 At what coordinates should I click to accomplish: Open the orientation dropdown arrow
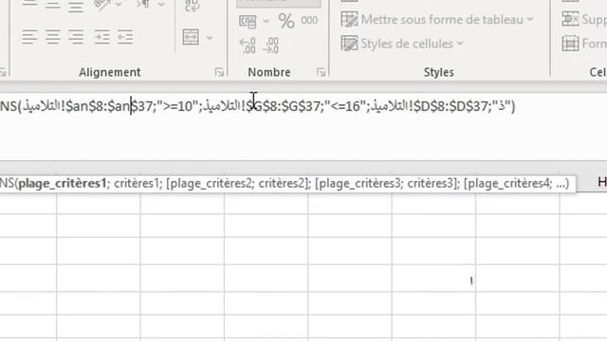click(119, 5)
